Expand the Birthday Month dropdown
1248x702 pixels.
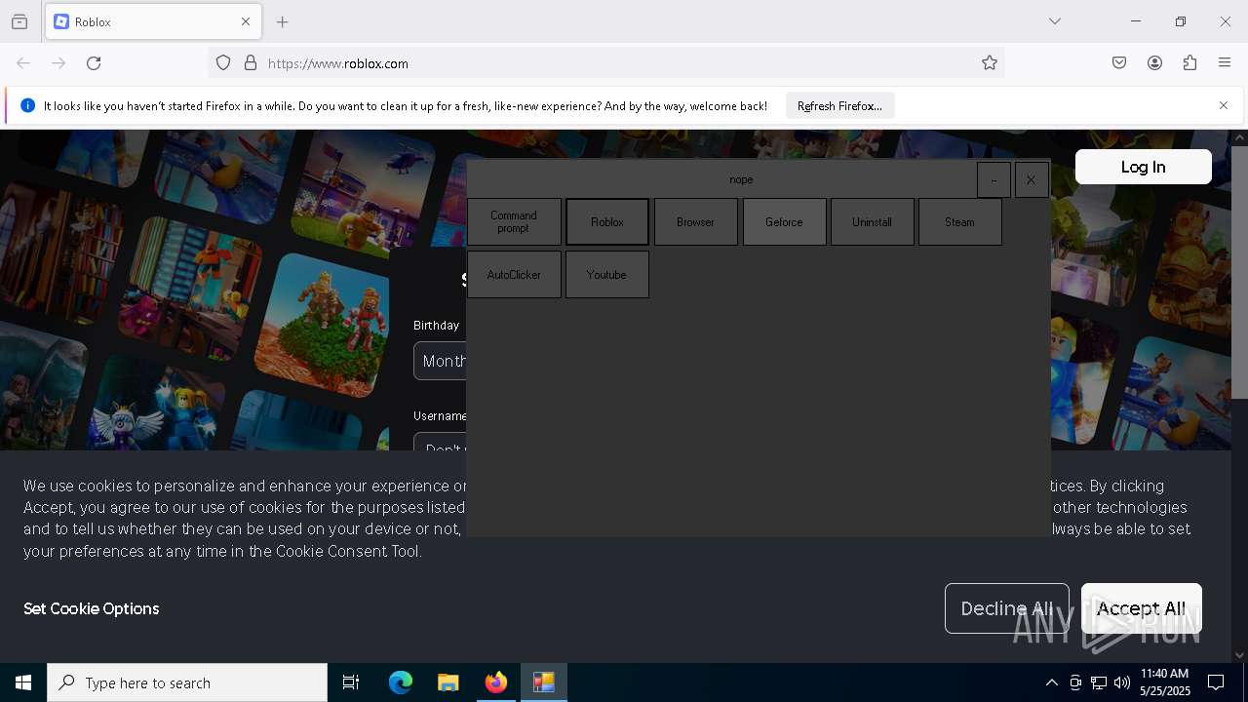441,361
